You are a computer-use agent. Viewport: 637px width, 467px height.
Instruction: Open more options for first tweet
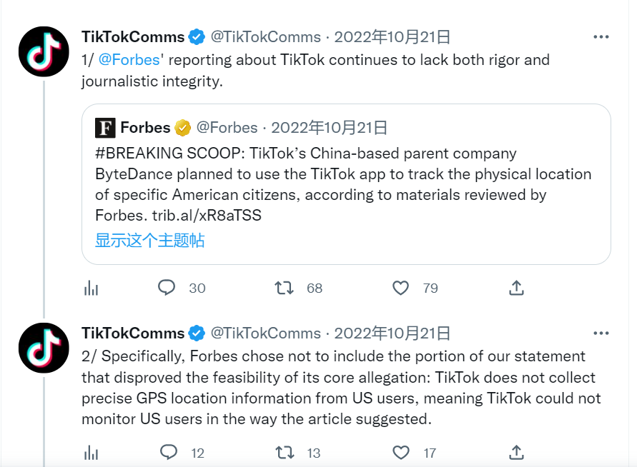[602, 37]
